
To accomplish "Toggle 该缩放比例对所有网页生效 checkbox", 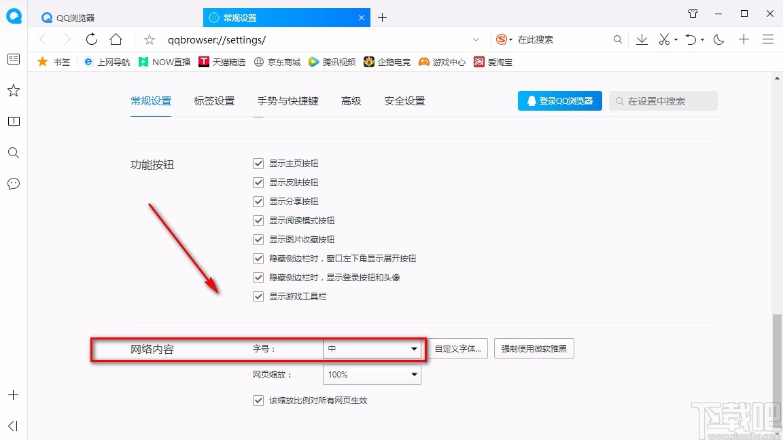I will click(x=258, y=400).
